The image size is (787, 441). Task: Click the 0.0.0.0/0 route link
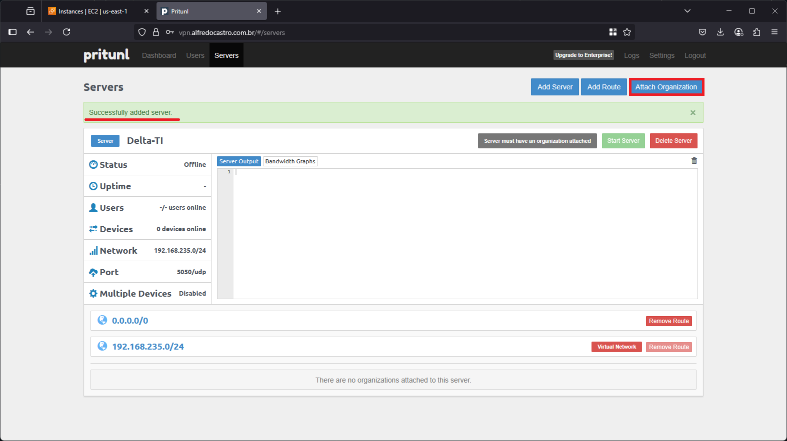pyautogui.click(x=130, y=321)
